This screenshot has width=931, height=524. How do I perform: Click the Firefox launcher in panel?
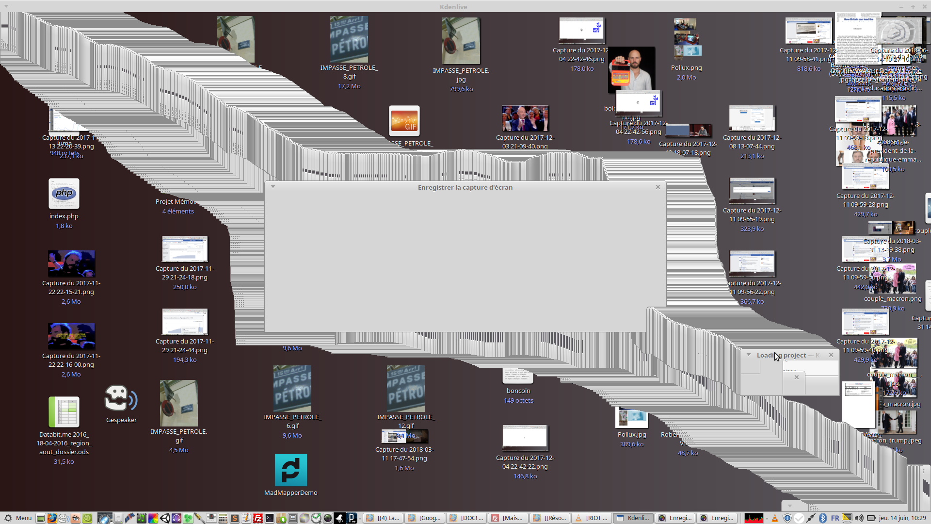coord(52,518)
